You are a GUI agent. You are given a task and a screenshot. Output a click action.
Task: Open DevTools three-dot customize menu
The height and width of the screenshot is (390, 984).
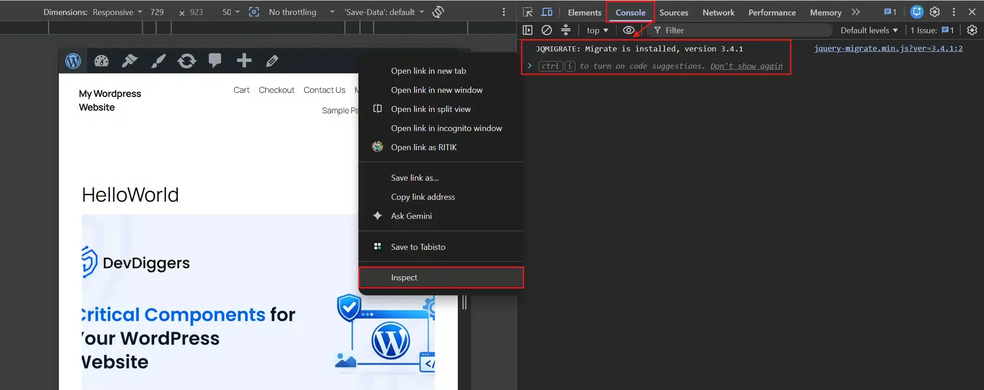coord(954,12)
